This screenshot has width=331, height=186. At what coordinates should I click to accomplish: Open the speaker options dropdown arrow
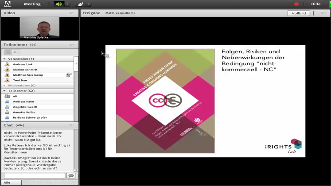click(67, 4)
